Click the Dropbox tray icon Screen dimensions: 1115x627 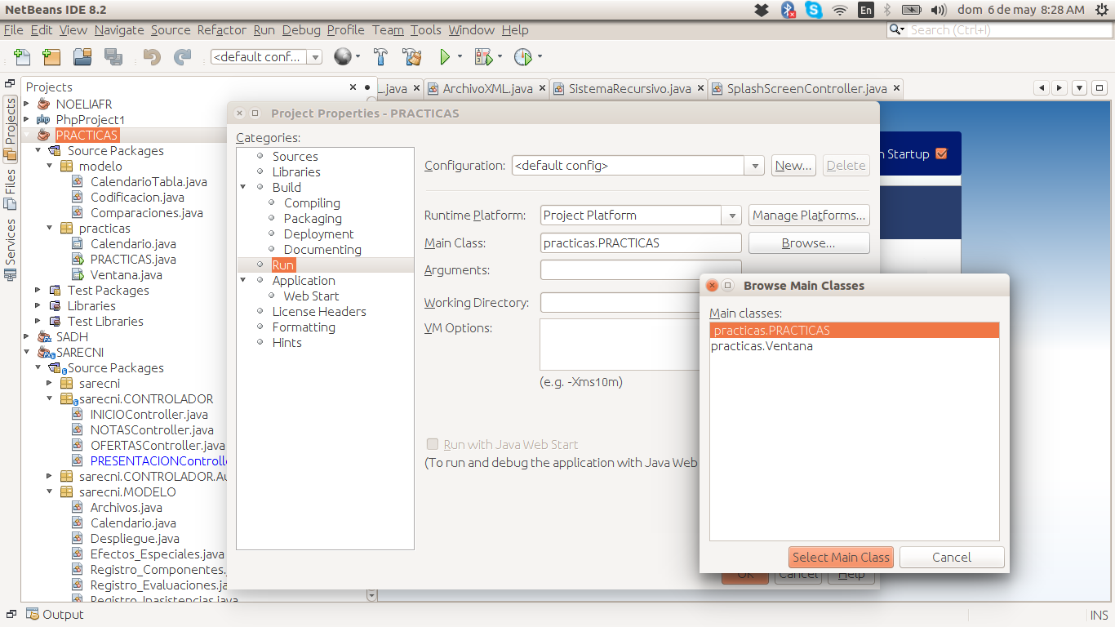pos(761,10)
